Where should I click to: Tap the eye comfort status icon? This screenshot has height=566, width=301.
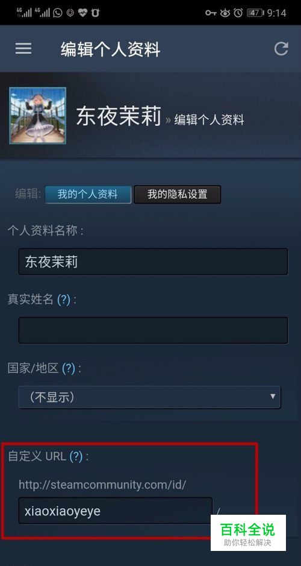pos(225,13)
